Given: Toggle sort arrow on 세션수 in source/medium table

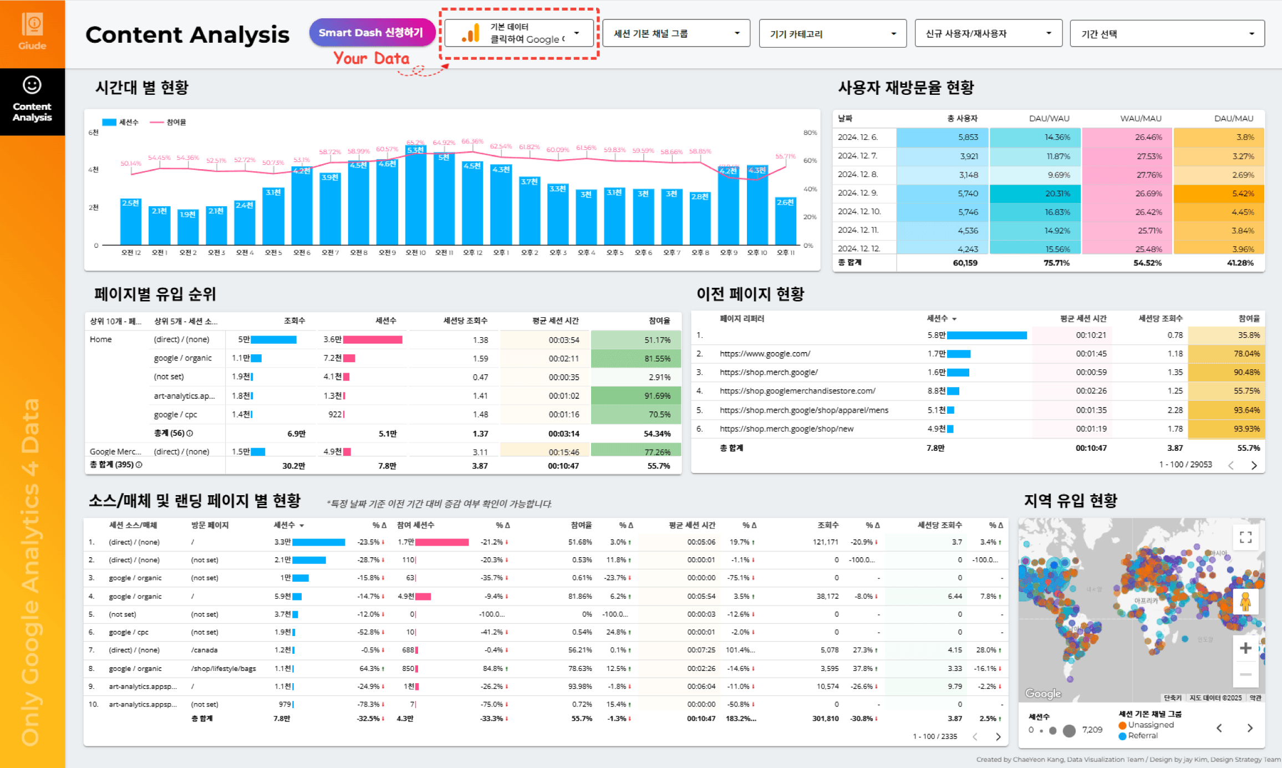Looking at the screenshot, I should coord(302,525).
